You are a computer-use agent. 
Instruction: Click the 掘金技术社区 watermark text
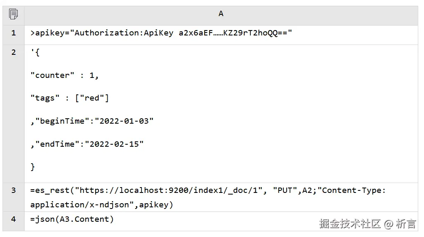[350, 224]
